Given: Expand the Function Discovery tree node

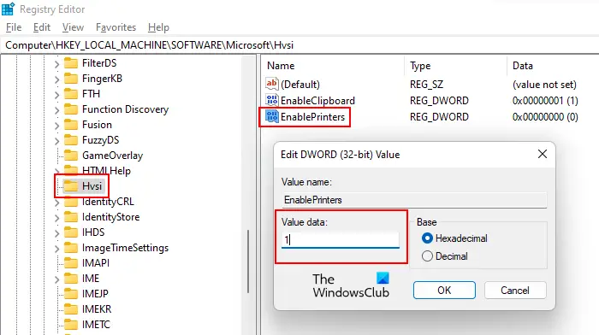Looking at the screenshot, I should coord(56,110).
